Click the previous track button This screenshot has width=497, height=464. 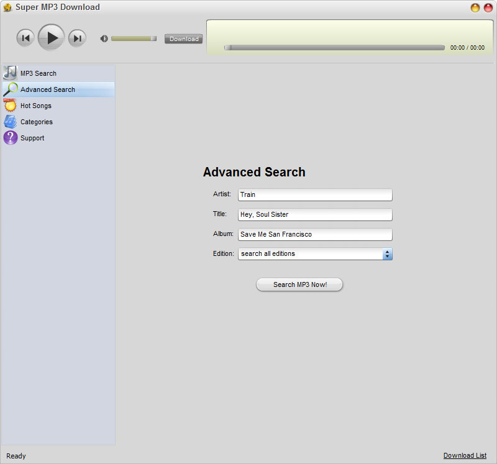tap(25, 38)
